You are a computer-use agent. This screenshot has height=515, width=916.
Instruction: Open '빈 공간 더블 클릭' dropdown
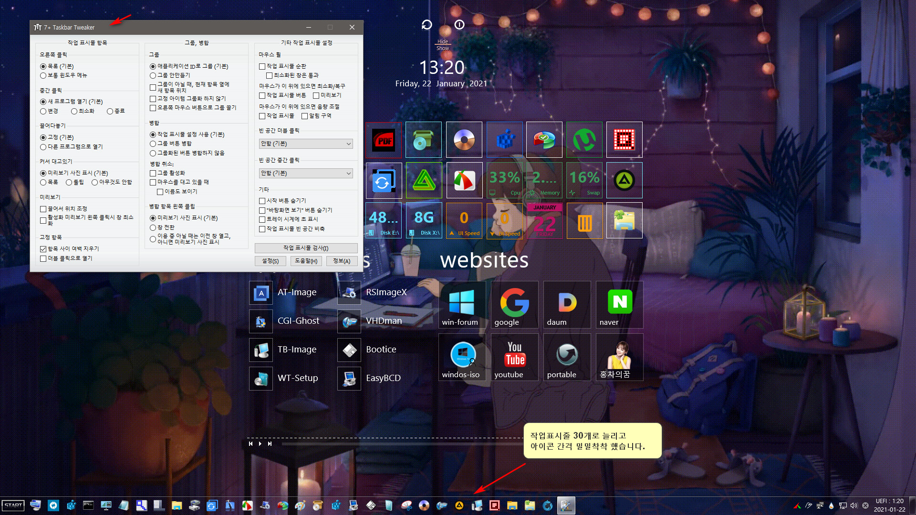(306, 144)
